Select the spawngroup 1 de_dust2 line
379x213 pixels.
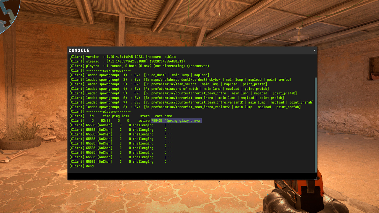[x=139, y=75]
